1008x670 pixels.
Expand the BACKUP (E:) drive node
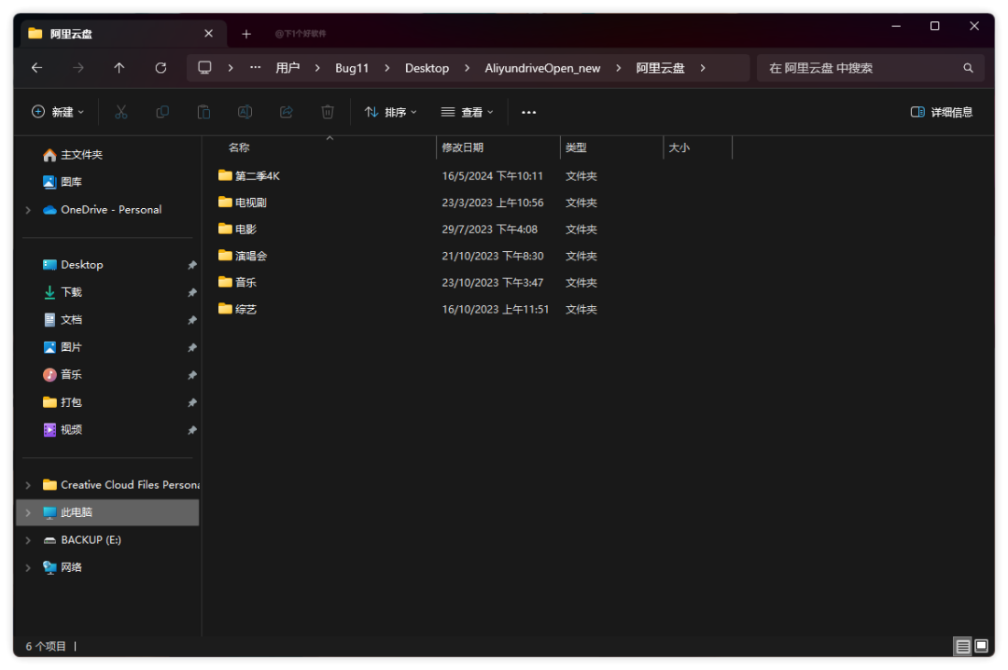[x=28, y=540]
